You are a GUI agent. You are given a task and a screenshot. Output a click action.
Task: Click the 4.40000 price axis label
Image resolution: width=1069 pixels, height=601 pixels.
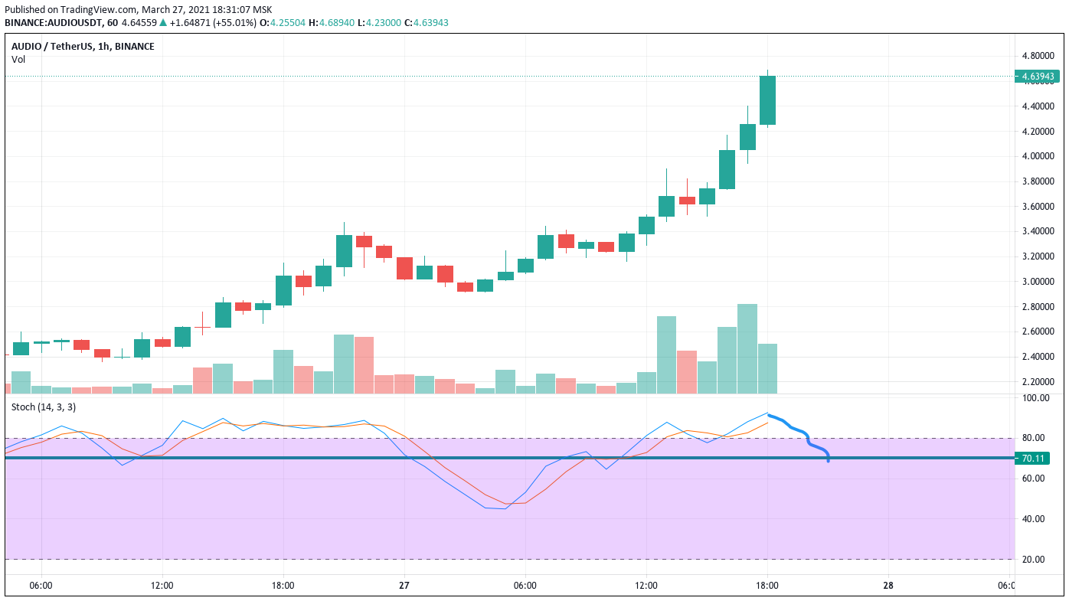point(1038,106)
